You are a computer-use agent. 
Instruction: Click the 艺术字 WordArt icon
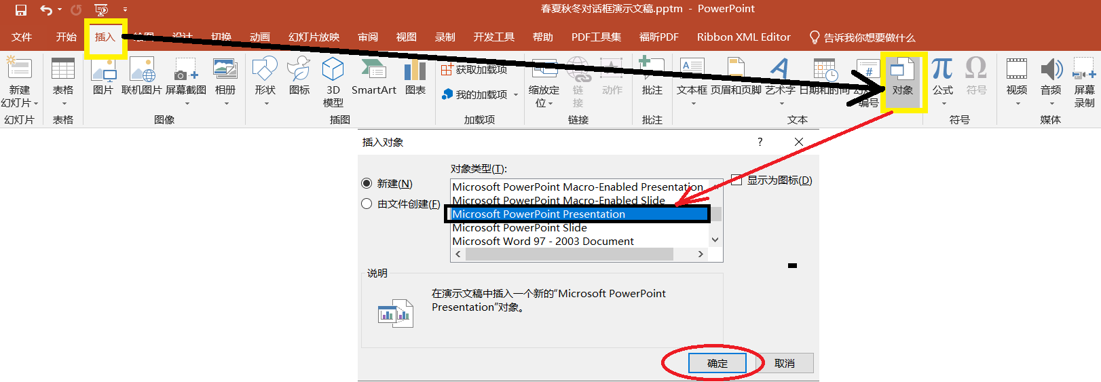click(780, 70)
